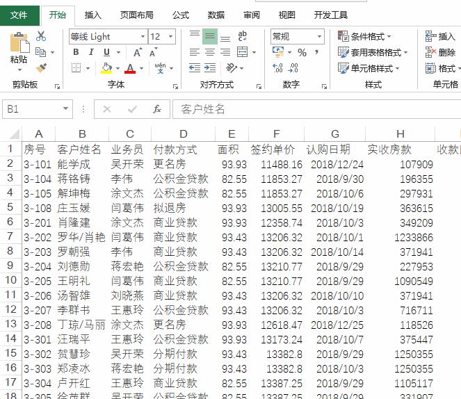Select row 7 header
The height and width of the screenshot is (399, 461).
click(x=10, y=236)
